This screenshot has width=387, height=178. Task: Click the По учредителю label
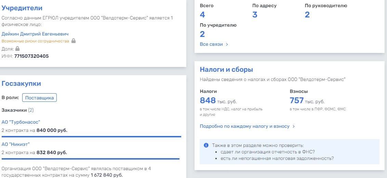point(218,25)
